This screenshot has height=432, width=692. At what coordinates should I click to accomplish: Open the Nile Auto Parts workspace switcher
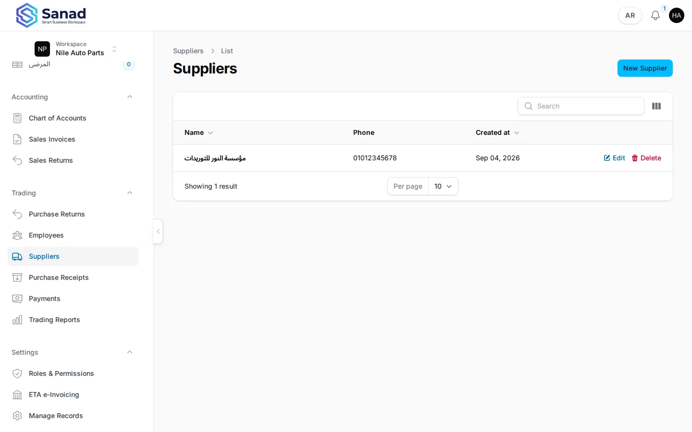[x=77, y=48]
